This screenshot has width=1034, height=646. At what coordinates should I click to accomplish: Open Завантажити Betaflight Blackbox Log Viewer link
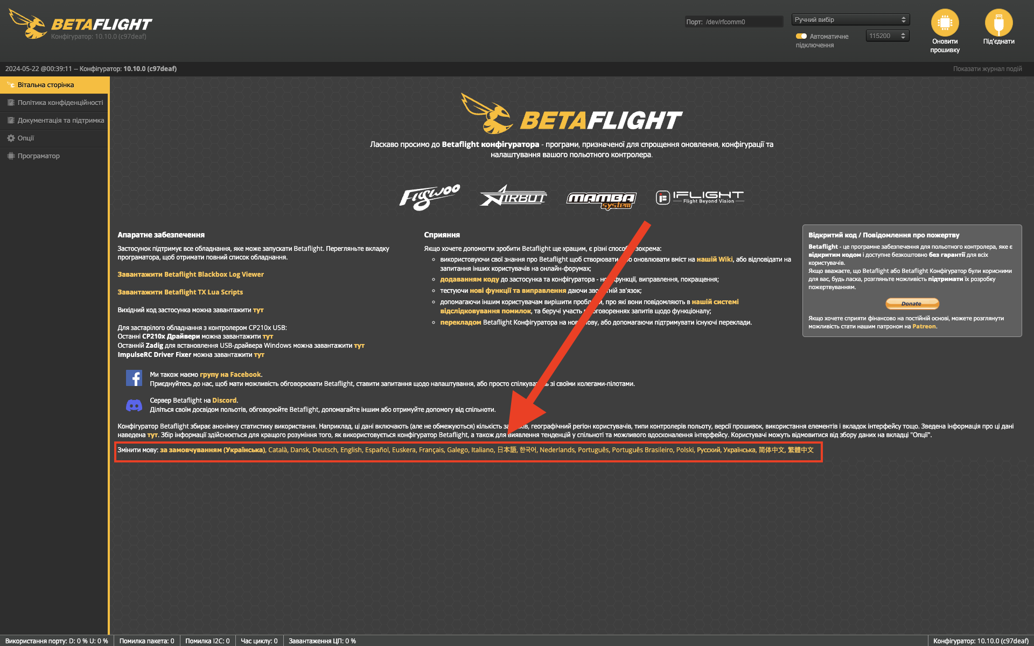191,275
